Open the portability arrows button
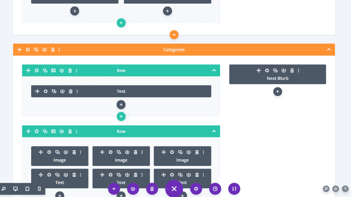The width and height of the screenshot is (351, 197). point(234,189)
